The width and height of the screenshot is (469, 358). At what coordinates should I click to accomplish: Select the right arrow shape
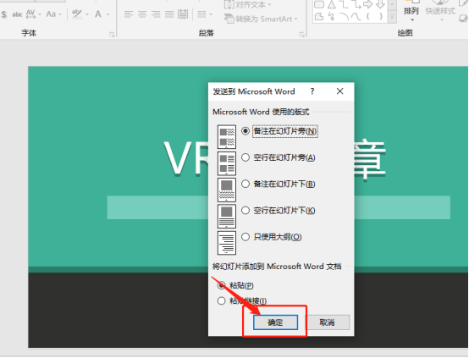point(368,4)
